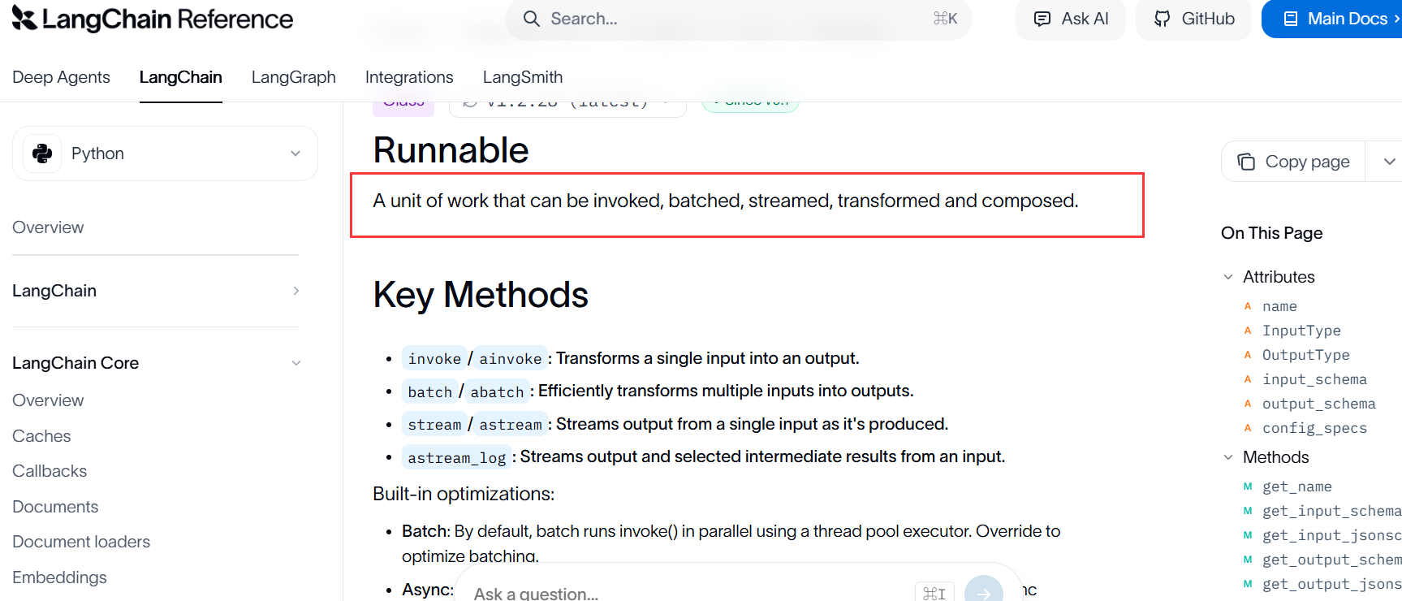Open the top sidebar Overview link
1402x601 pixels.
[48, 227]
